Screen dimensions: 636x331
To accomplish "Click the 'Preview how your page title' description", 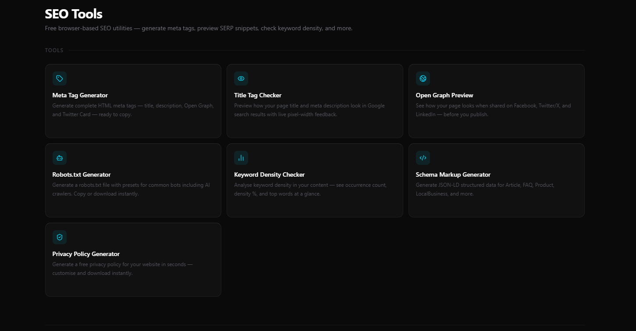I will tap(309, 110).
